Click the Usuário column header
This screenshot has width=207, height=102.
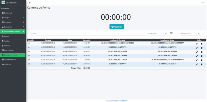point(31,40)
